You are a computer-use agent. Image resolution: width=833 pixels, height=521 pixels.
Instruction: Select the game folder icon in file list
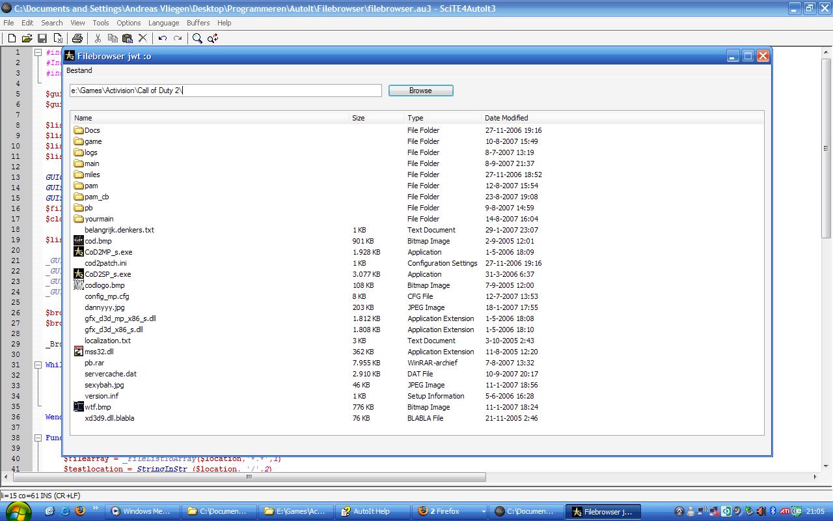pos(79,141)
